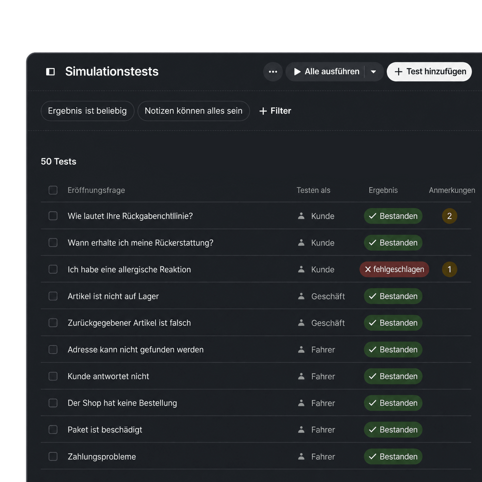Check the Adresse kann nicht gefunden checkbox
Image resolution: width=482 pixels, height=482 pixels.
click(53, 349)
